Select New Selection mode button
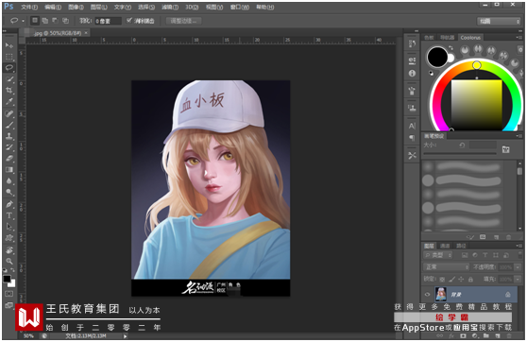The image size is (527, 342). point(35,21)
